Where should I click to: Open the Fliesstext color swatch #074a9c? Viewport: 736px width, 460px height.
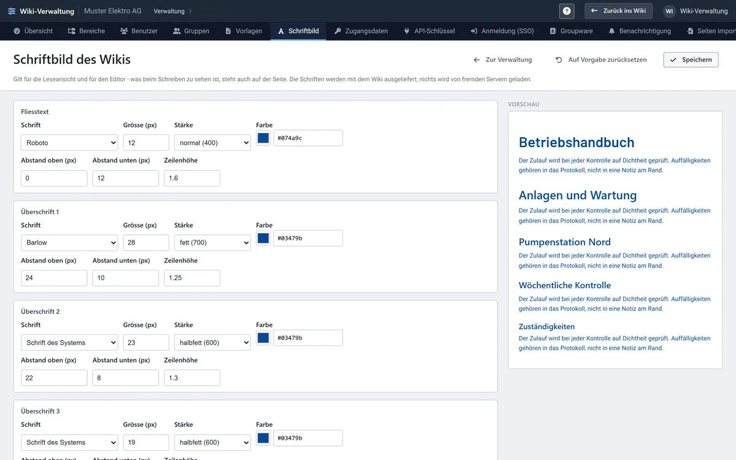(x=263, y=138)
